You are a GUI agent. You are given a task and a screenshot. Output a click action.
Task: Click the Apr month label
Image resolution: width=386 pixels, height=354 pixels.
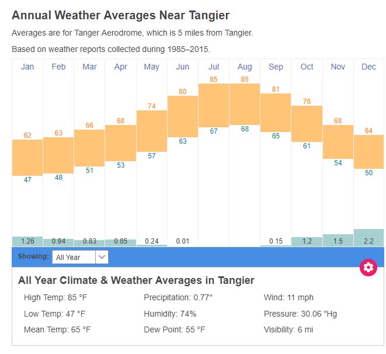coord(120,67)
